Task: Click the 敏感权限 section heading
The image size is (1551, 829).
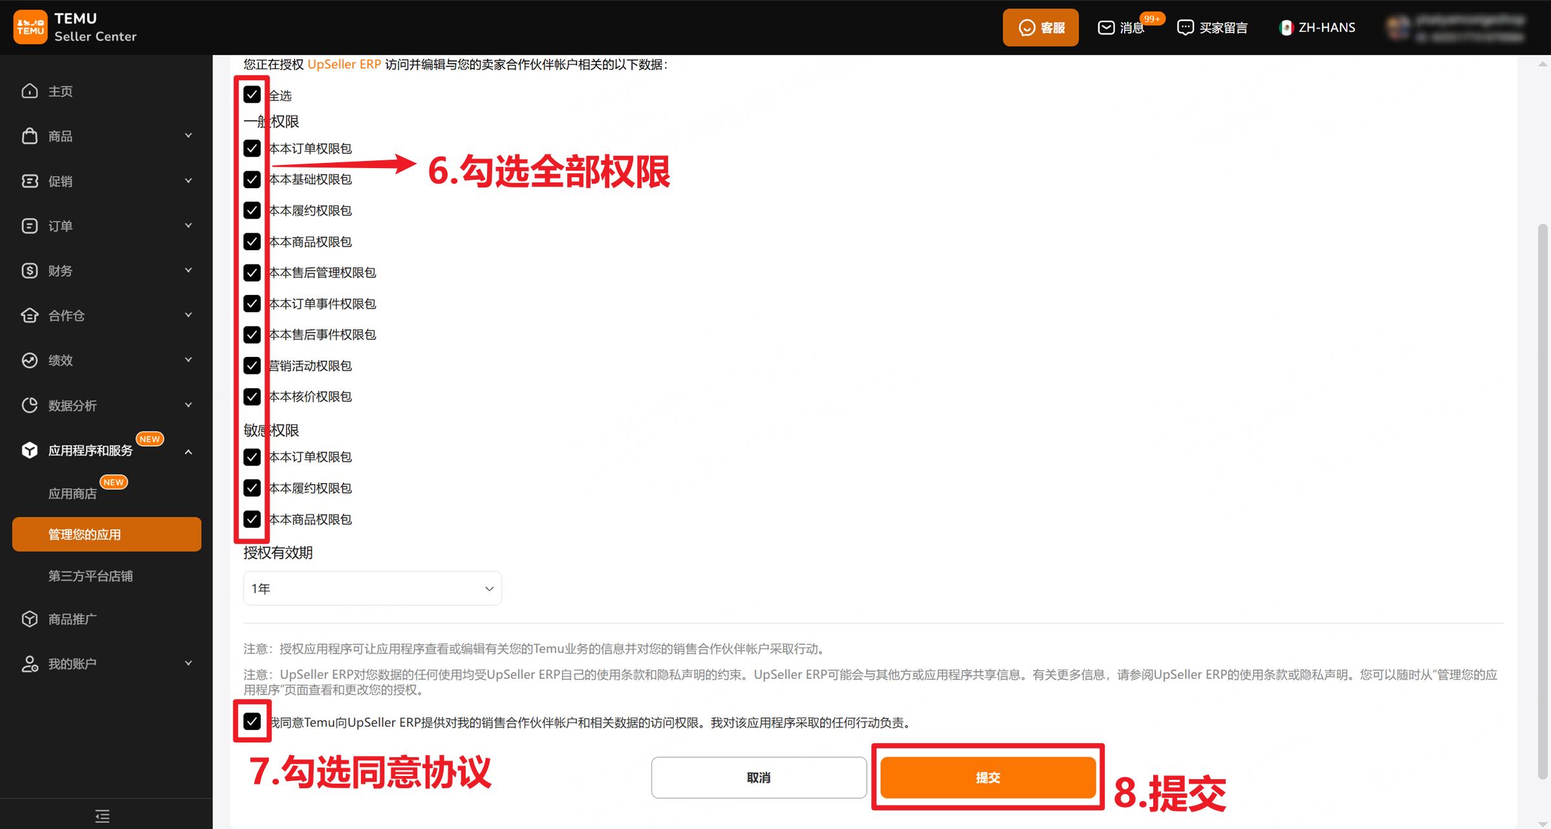Action: 271,430
